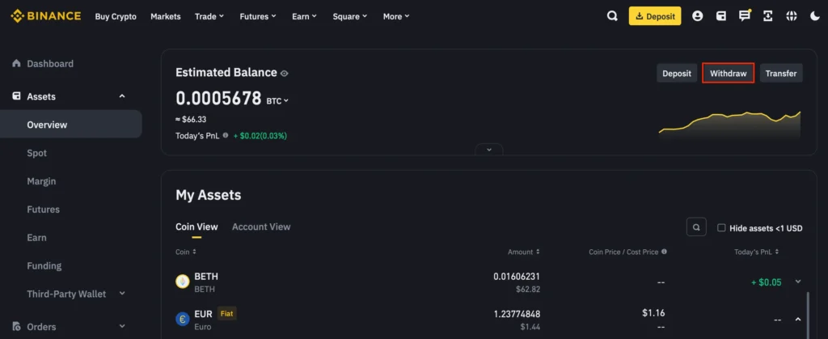Viewport: 828px width, 339px height.
Task: Open the BTC currency dropdown
Action: point(277,101)
